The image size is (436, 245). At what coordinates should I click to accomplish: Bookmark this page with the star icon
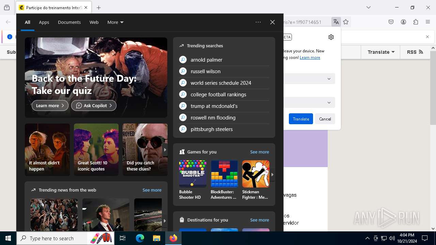(346, 22)
